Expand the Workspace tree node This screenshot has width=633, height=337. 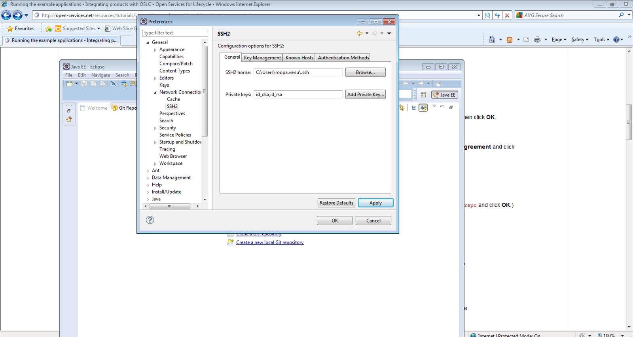[x=155, y=164]
